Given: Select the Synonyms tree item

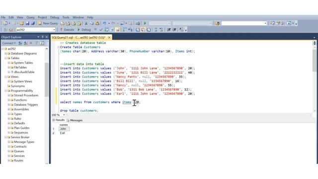Looking at the screenshot, I should (x=18, y=86).
